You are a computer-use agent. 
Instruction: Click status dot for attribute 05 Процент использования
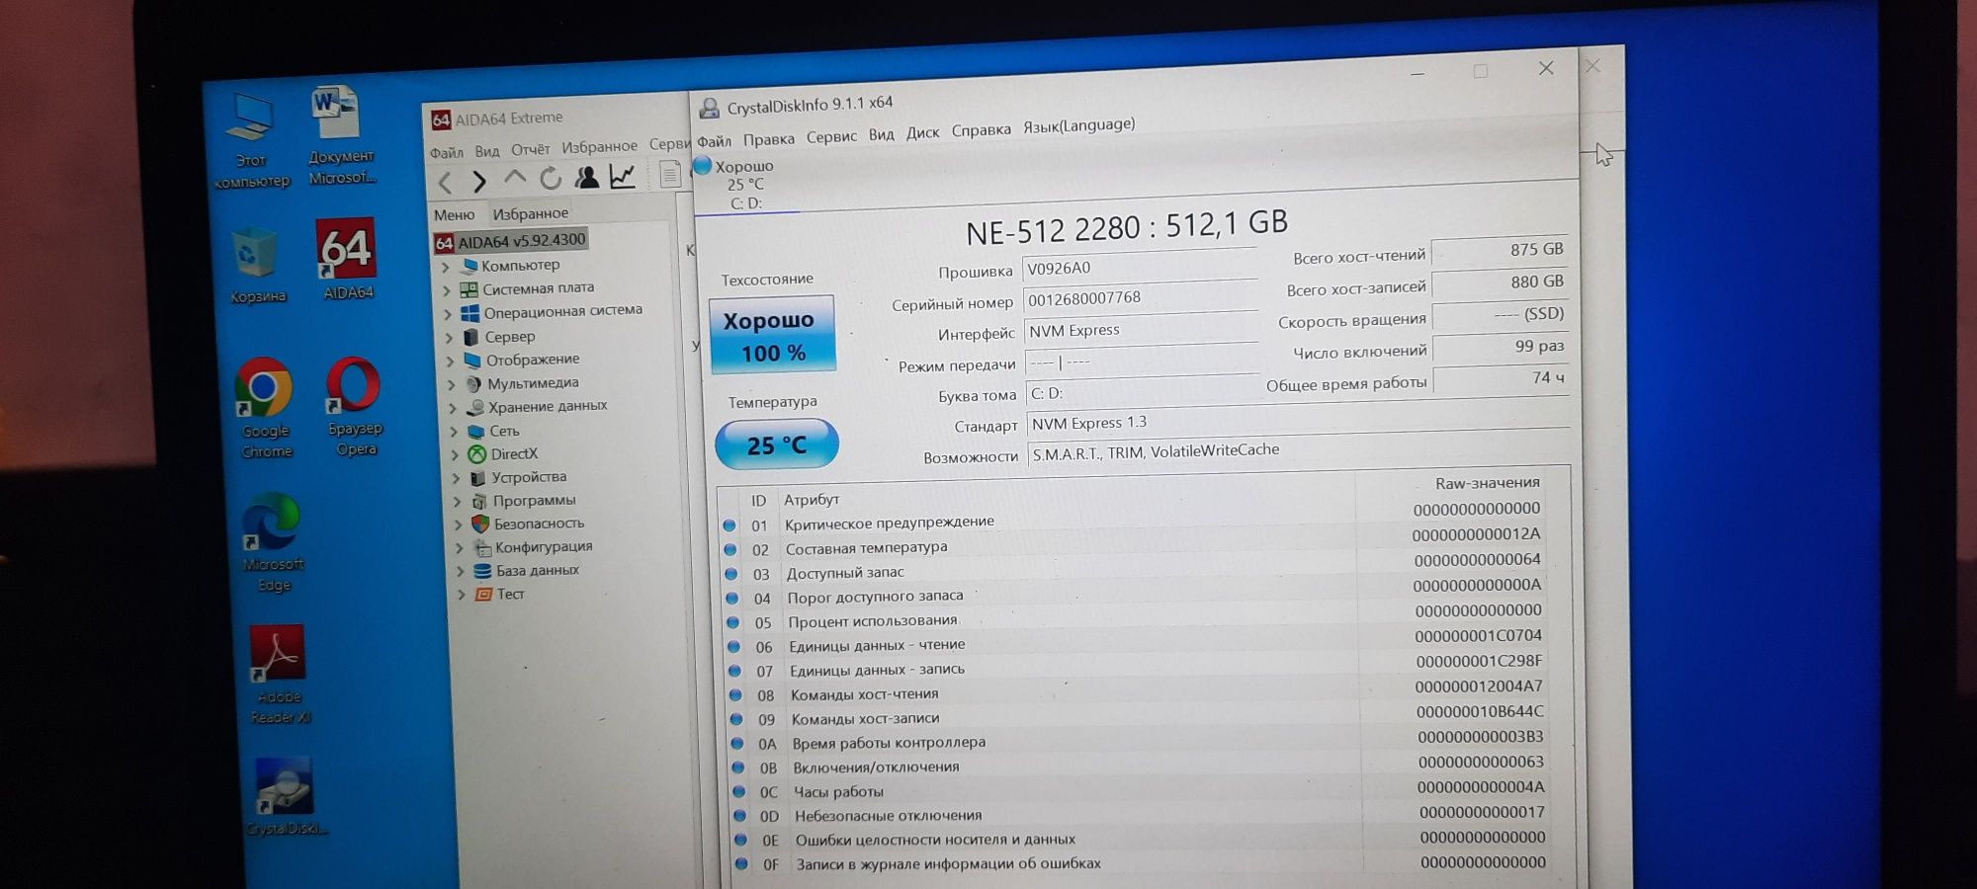(732, 622)
